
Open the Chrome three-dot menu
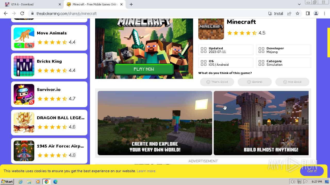[324, 13]
